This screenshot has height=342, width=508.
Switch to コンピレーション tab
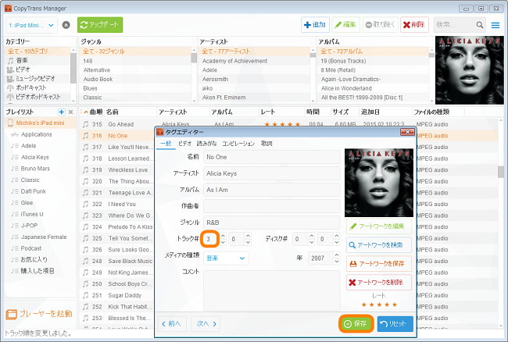pyautogui.click(x=238, y=144)
